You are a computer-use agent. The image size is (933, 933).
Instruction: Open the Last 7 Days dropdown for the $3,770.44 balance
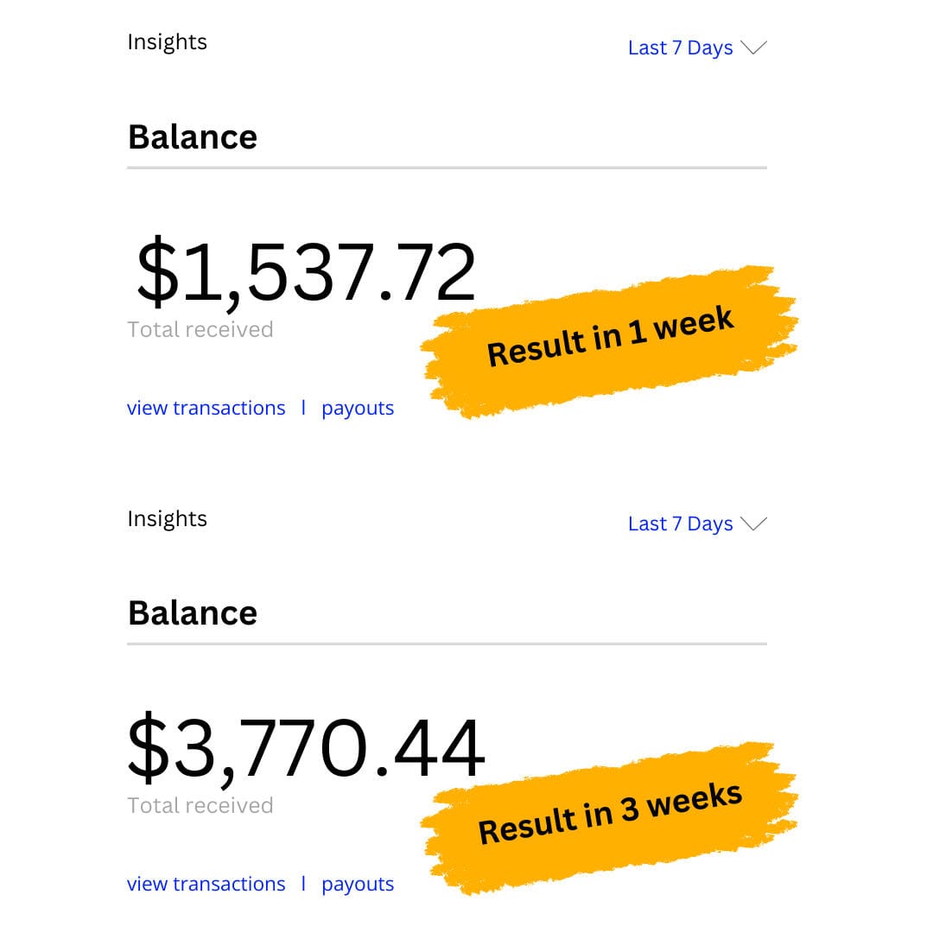680,524
